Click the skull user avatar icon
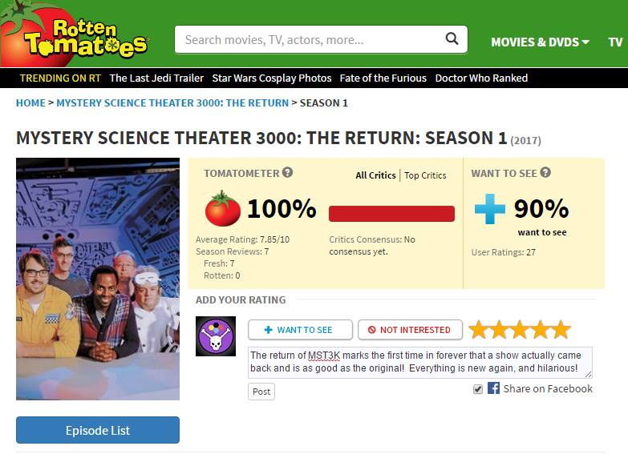The height and width of the screenshot is (454, 628). (216, 336)
